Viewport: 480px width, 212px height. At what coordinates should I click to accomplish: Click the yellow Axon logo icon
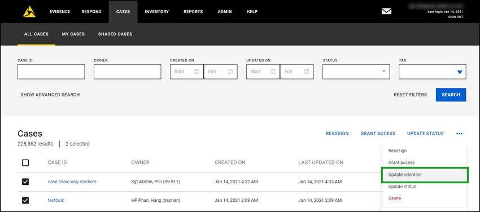coord(29,12)
